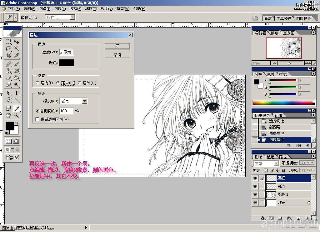The height and width of the screenshot is (232, 320).
Task: Open the 模式(M) blend mode dropdown
Action: point(84,101)
